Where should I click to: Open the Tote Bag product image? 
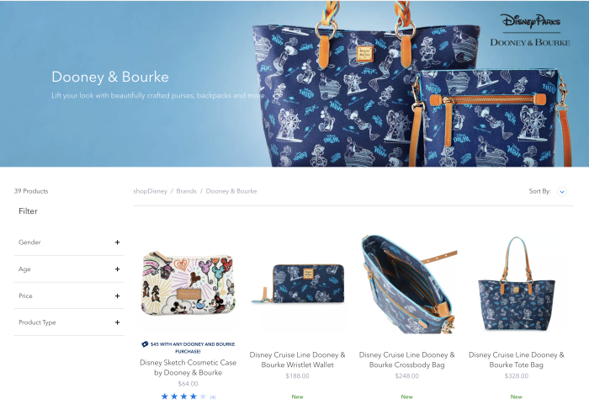[517, 284]
